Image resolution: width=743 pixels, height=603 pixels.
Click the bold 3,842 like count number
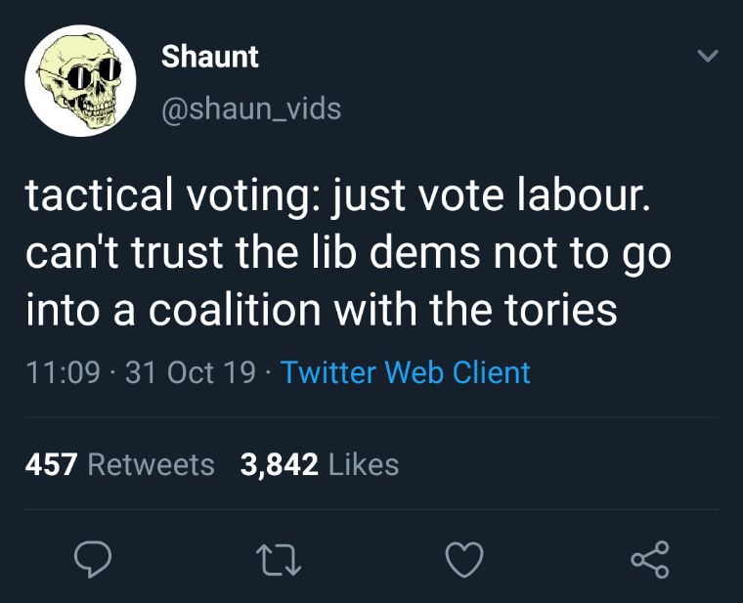tap(280, 464)
